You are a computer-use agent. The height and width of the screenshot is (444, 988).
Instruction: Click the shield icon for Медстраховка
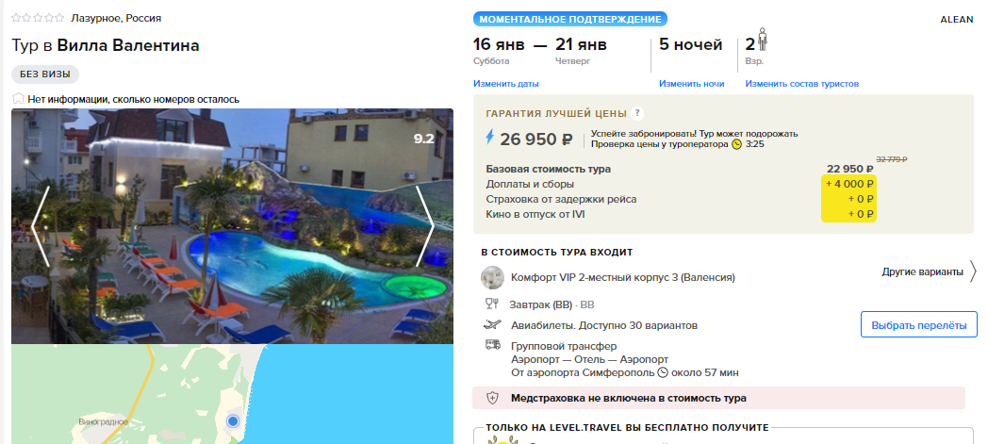coord(492,398)
